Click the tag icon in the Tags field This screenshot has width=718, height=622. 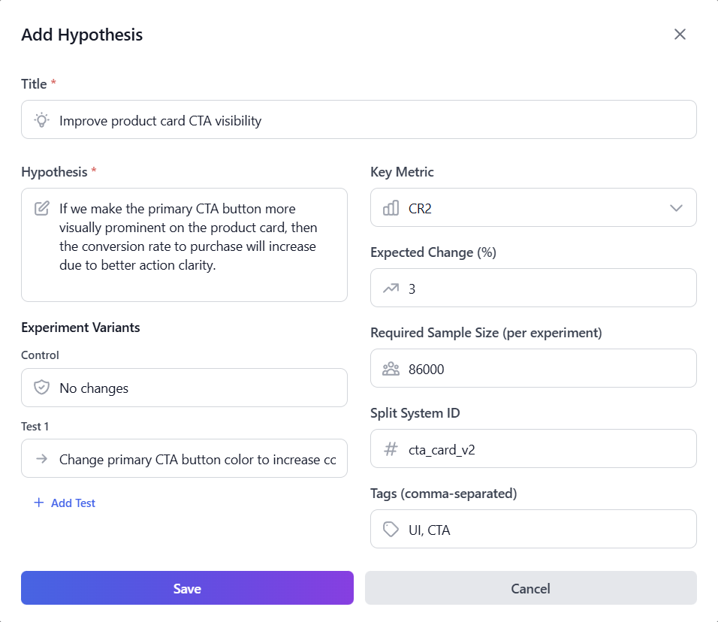click(x=391, y=529)
